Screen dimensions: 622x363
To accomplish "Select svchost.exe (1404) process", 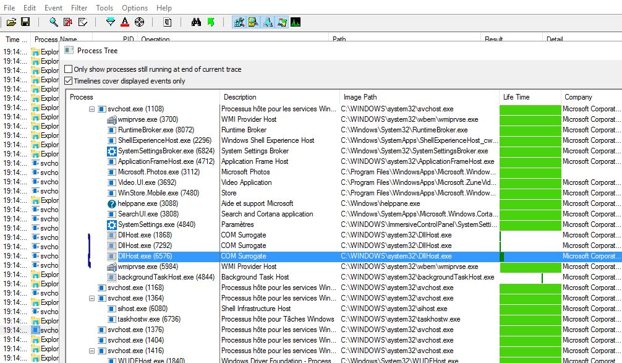I will coord(135,340).
